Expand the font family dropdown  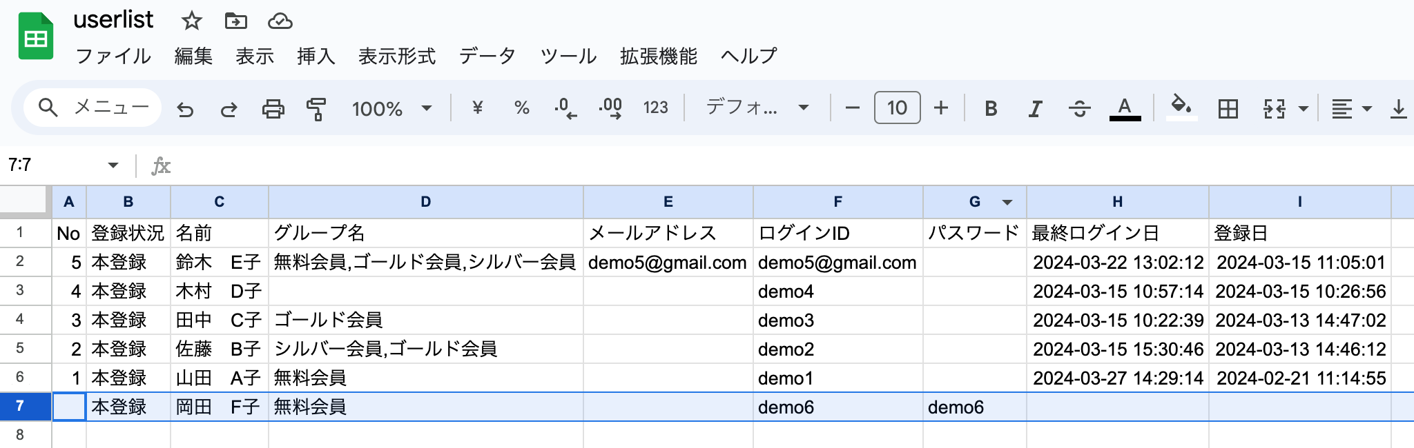pos(757,108)
